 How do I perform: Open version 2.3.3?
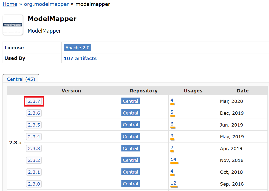tap(34, 148)
